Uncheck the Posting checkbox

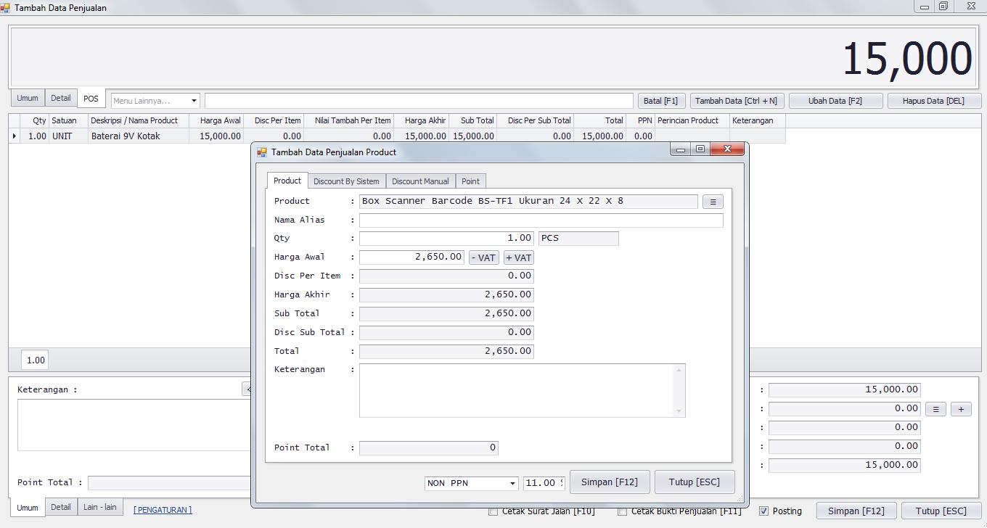tap(763, 511)
